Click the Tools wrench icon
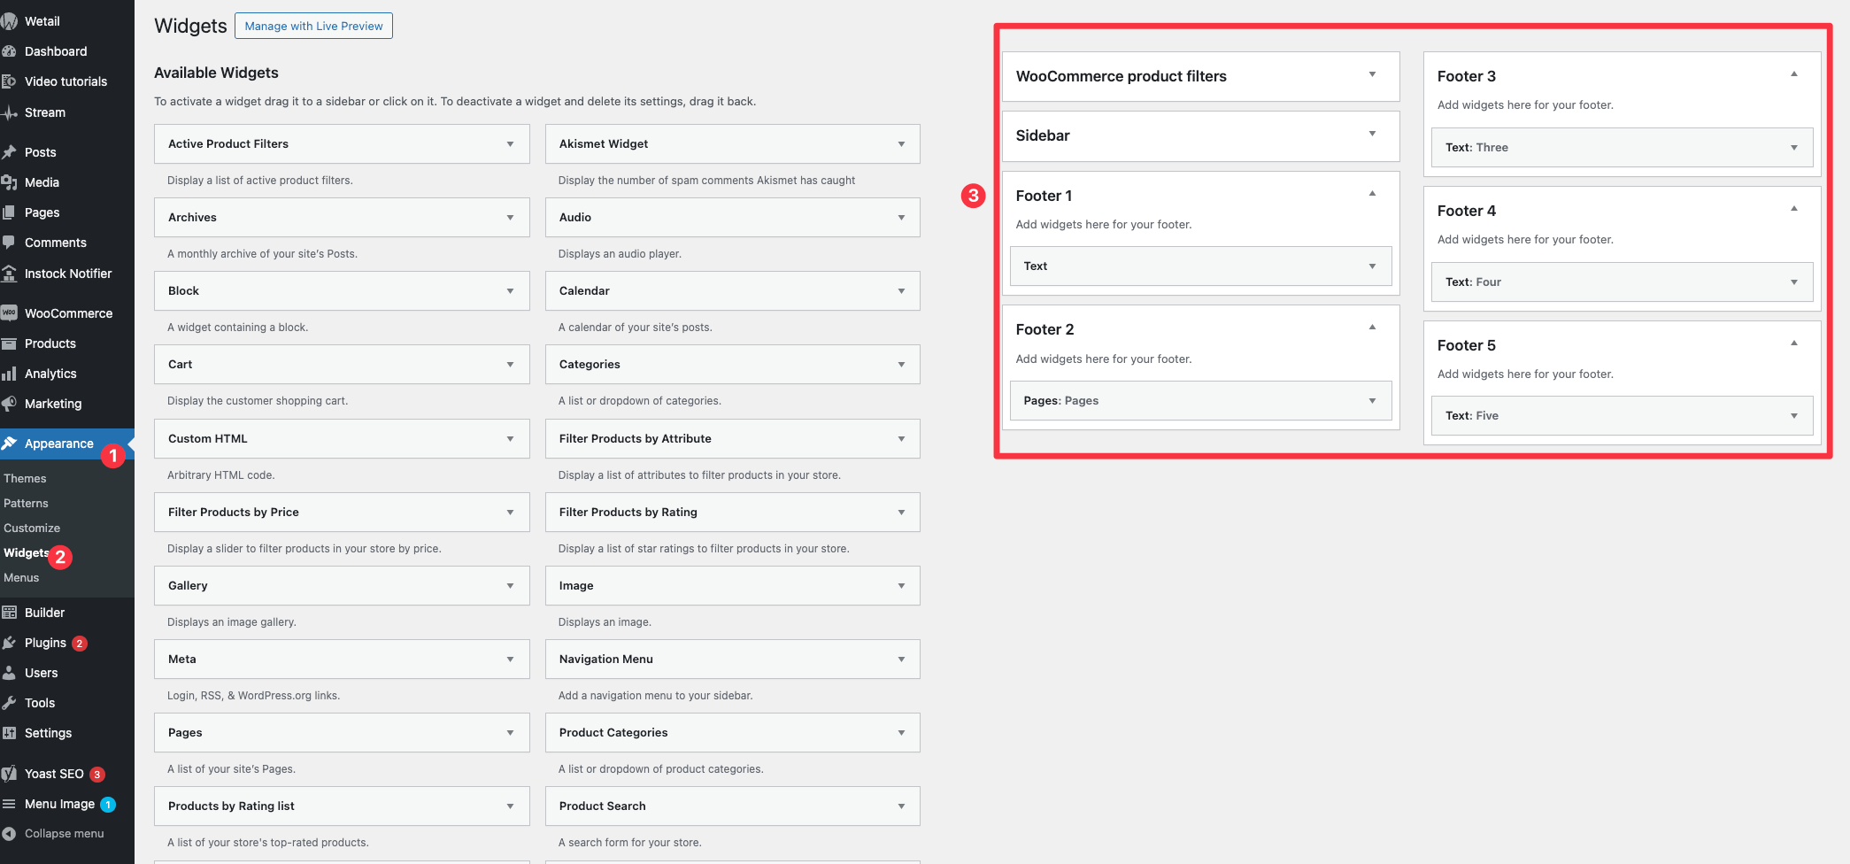 pos(10,703)
